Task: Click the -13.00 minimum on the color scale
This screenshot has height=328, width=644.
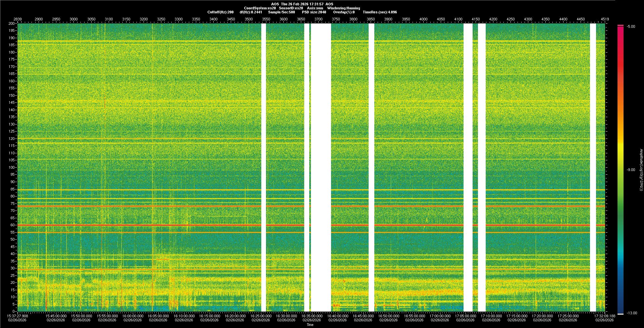Action: 632,313
